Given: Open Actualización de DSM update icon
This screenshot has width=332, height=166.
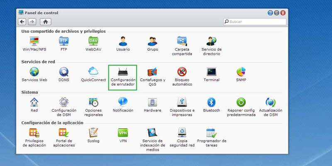Looking at the screenshot, I should tap(271, 102).
